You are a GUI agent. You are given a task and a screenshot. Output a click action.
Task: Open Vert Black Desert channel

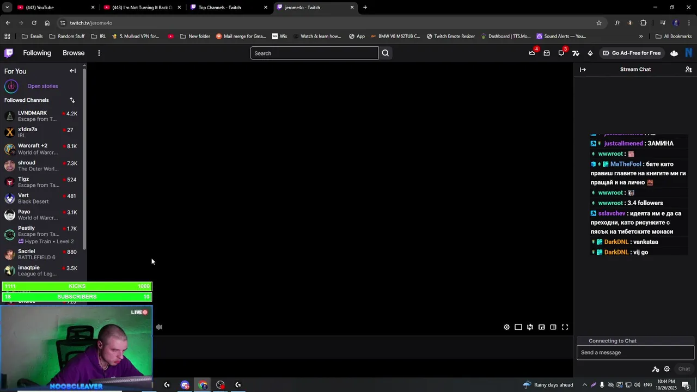coord(41,198)
